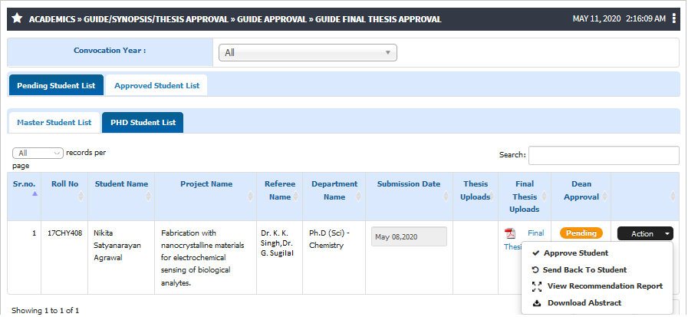688x317 pixels.
Task: Click the checkmark icon beside Approve Student
Action: pyautogui.click(x=535, y=253)
